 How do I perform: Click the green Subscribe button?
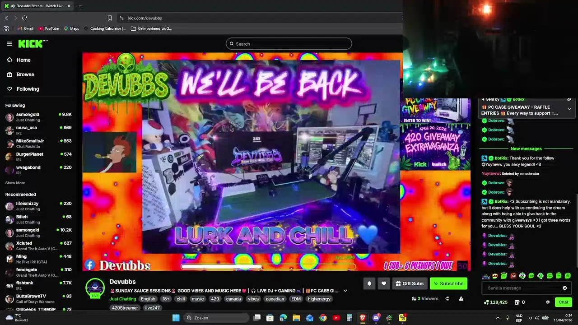coord(448,283)
